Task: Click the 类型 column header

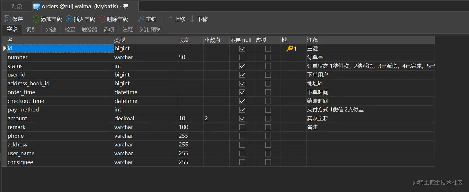Action: [146, 40]
